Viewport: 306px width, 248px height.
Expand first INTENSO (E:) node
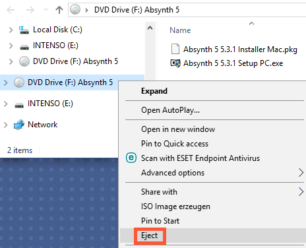pos(11,46)
